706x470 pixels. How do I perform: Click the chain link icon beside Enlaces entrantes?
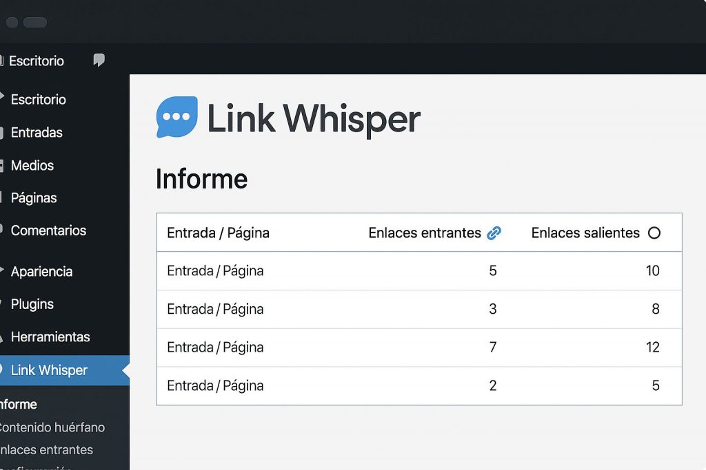[x=494, y=233]
